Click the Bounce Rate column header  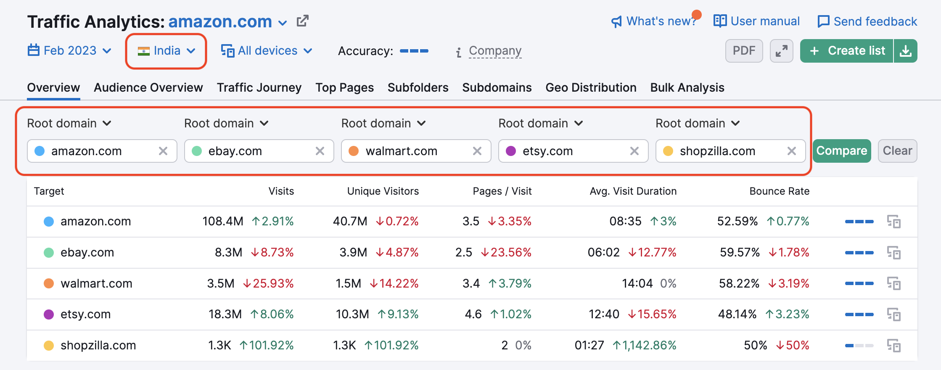coord(780,191)
